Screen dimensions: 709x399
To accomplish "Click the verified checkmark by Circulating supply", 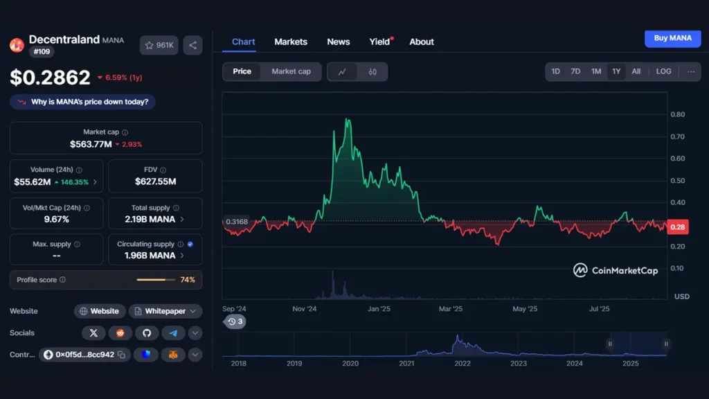I will coord(190,245).
